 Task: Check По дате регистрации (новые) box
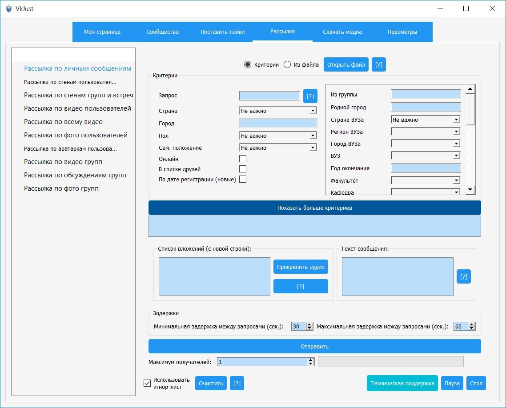243,179
